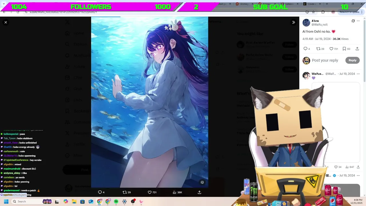Close the photo viewer with the X
Screen dimensions: 366x206
tap(6, 22)
